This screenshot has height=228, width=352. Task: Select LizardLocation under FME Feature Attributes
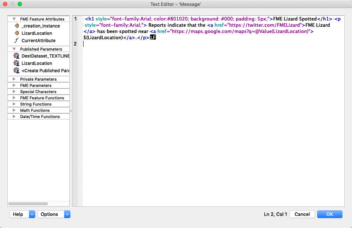pyautogui.click(x=37, y=33)
